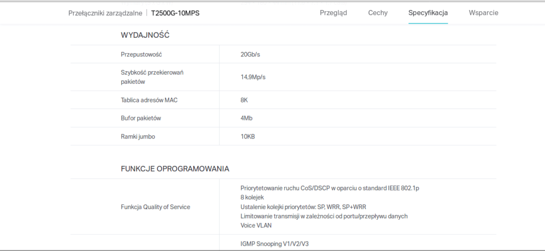545x251 pixels.
Task: Click the T2500G-10MPS product name
Action: (175, 13)
